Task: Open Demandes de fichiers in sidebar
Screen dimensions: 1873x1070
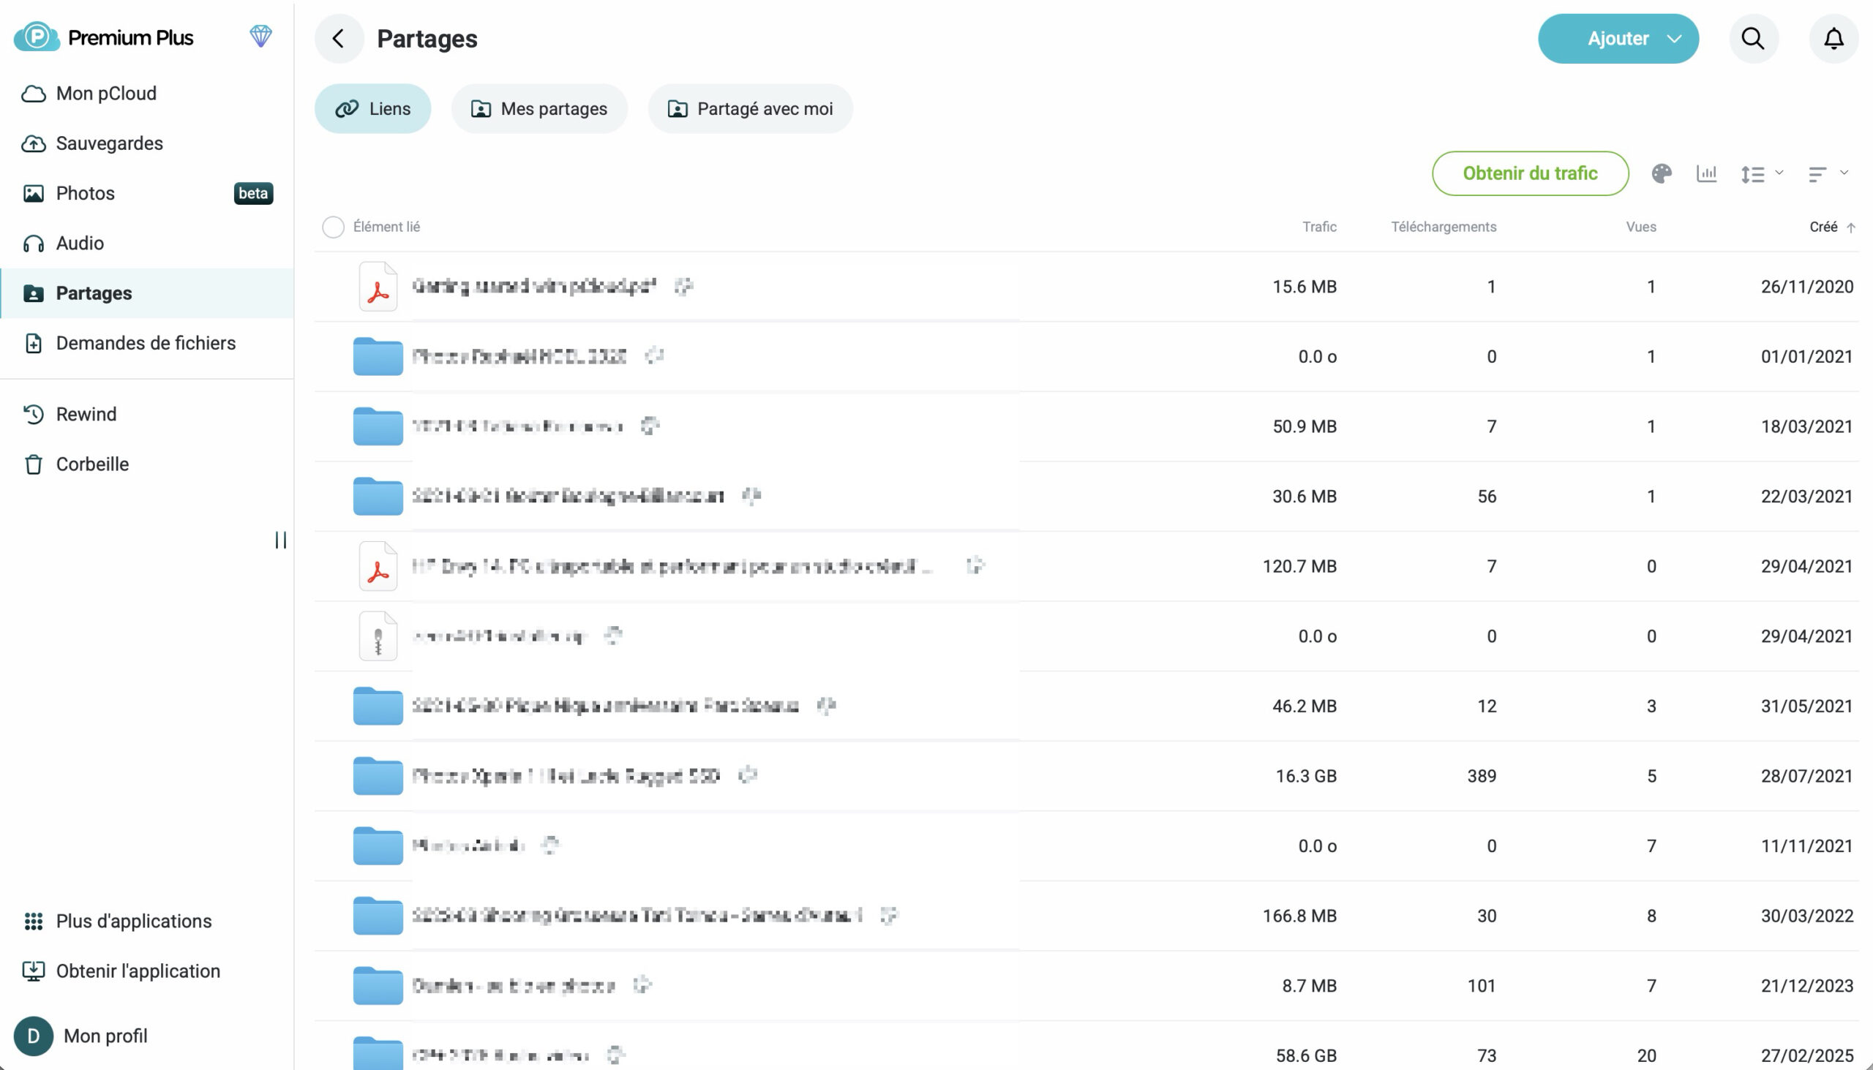Action: pyautogui.click(x=146, y=343)
